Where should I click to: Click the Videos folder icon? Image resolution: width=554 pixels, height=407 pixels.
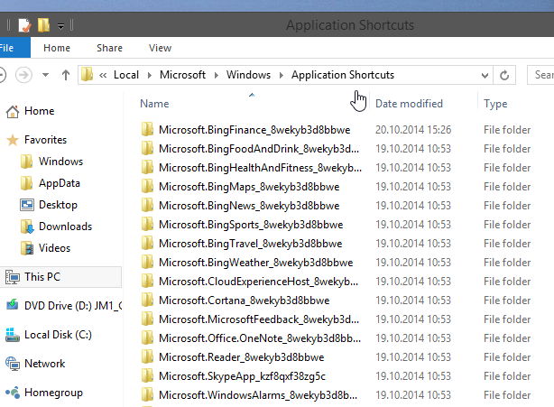point(27,248)
